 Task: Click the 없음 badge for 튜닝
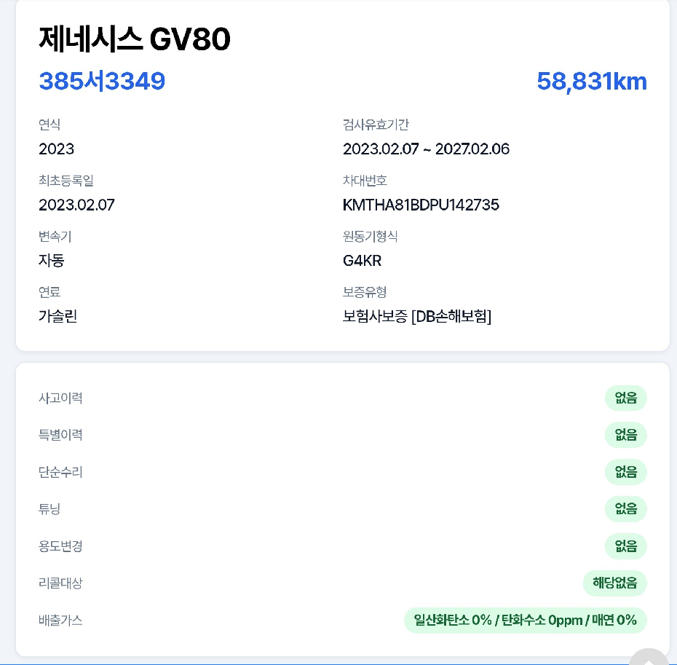point(625,508)
